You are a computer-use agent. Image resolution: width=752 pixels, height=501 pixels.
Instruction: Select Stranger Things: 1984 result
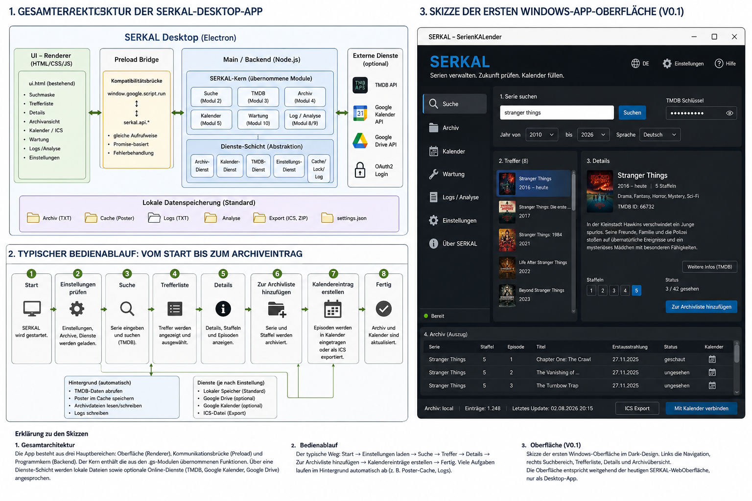coord(534,239)
